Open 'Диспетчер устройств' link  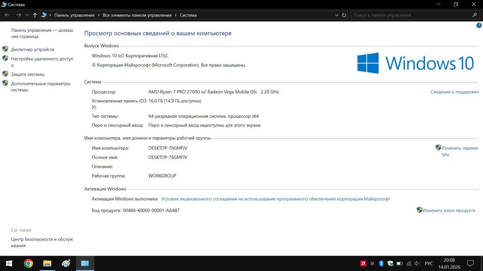click(33, 50)
